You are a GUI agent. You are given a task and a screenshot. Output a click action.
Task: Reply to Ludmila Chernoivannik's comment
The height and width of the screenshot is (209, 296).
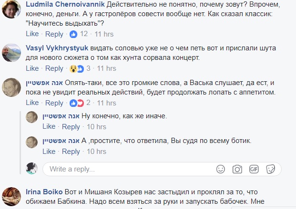54,34
